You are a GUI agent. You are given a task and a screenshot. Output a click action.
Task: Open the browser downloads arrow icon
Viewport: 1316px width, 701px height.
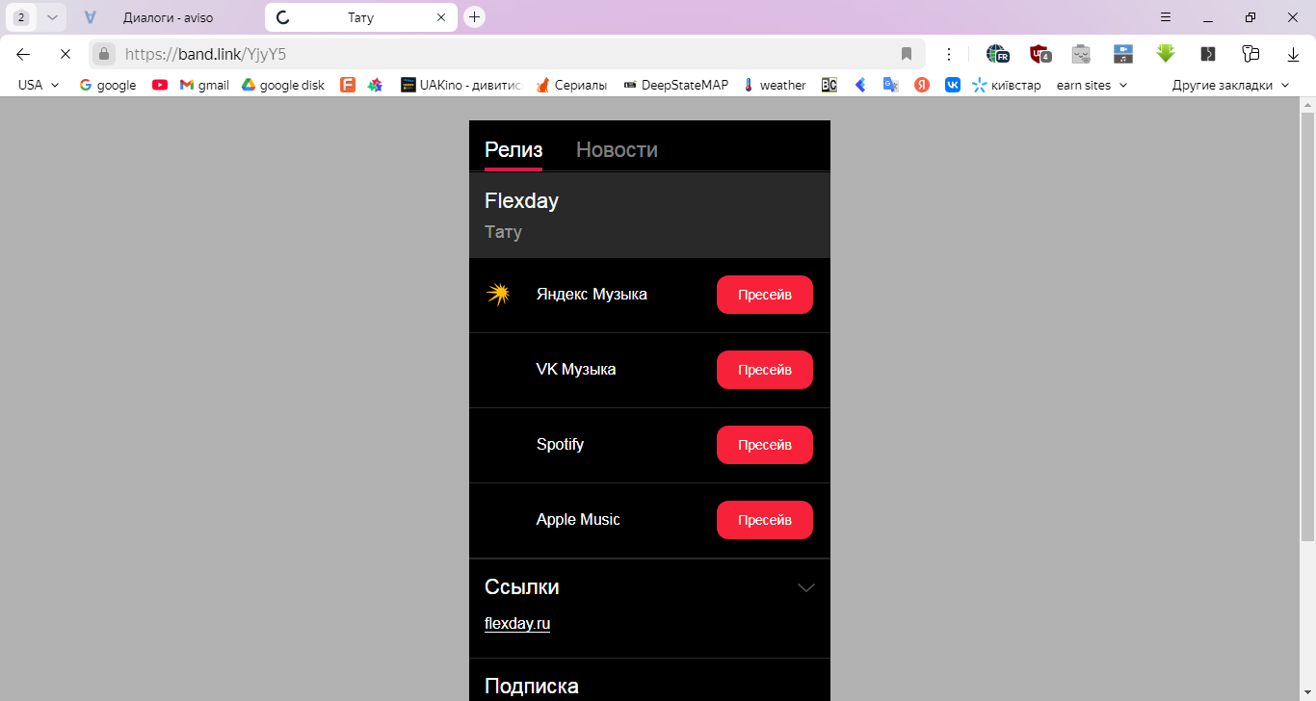pos(1294,54)
